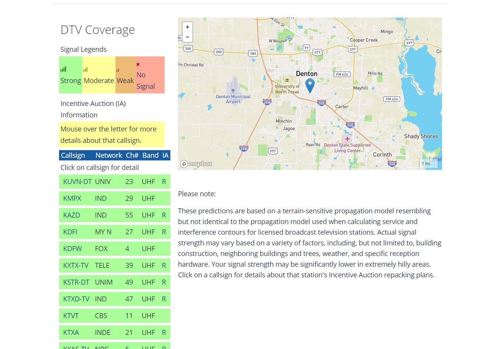Click the blue location pin on map
The height and width of the screenshot is (349, 492).
pos(310,86)
